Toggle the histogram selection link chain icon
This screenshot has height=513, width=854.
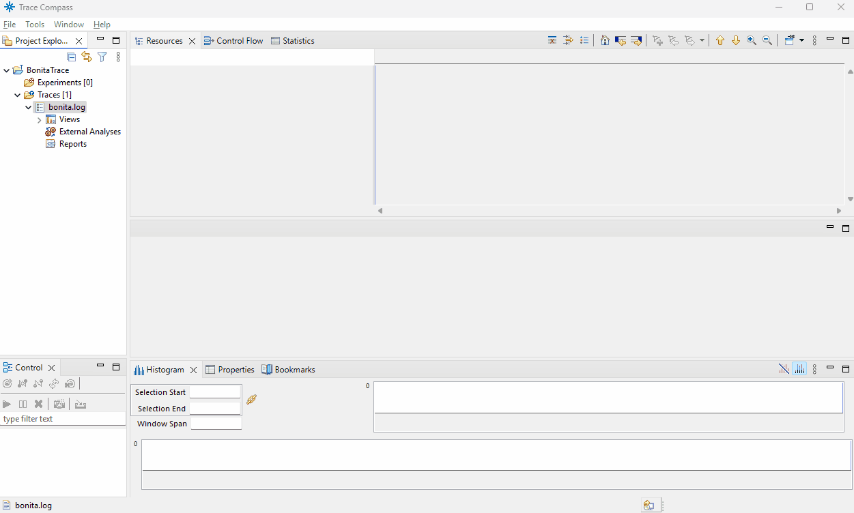pos(251,400)
